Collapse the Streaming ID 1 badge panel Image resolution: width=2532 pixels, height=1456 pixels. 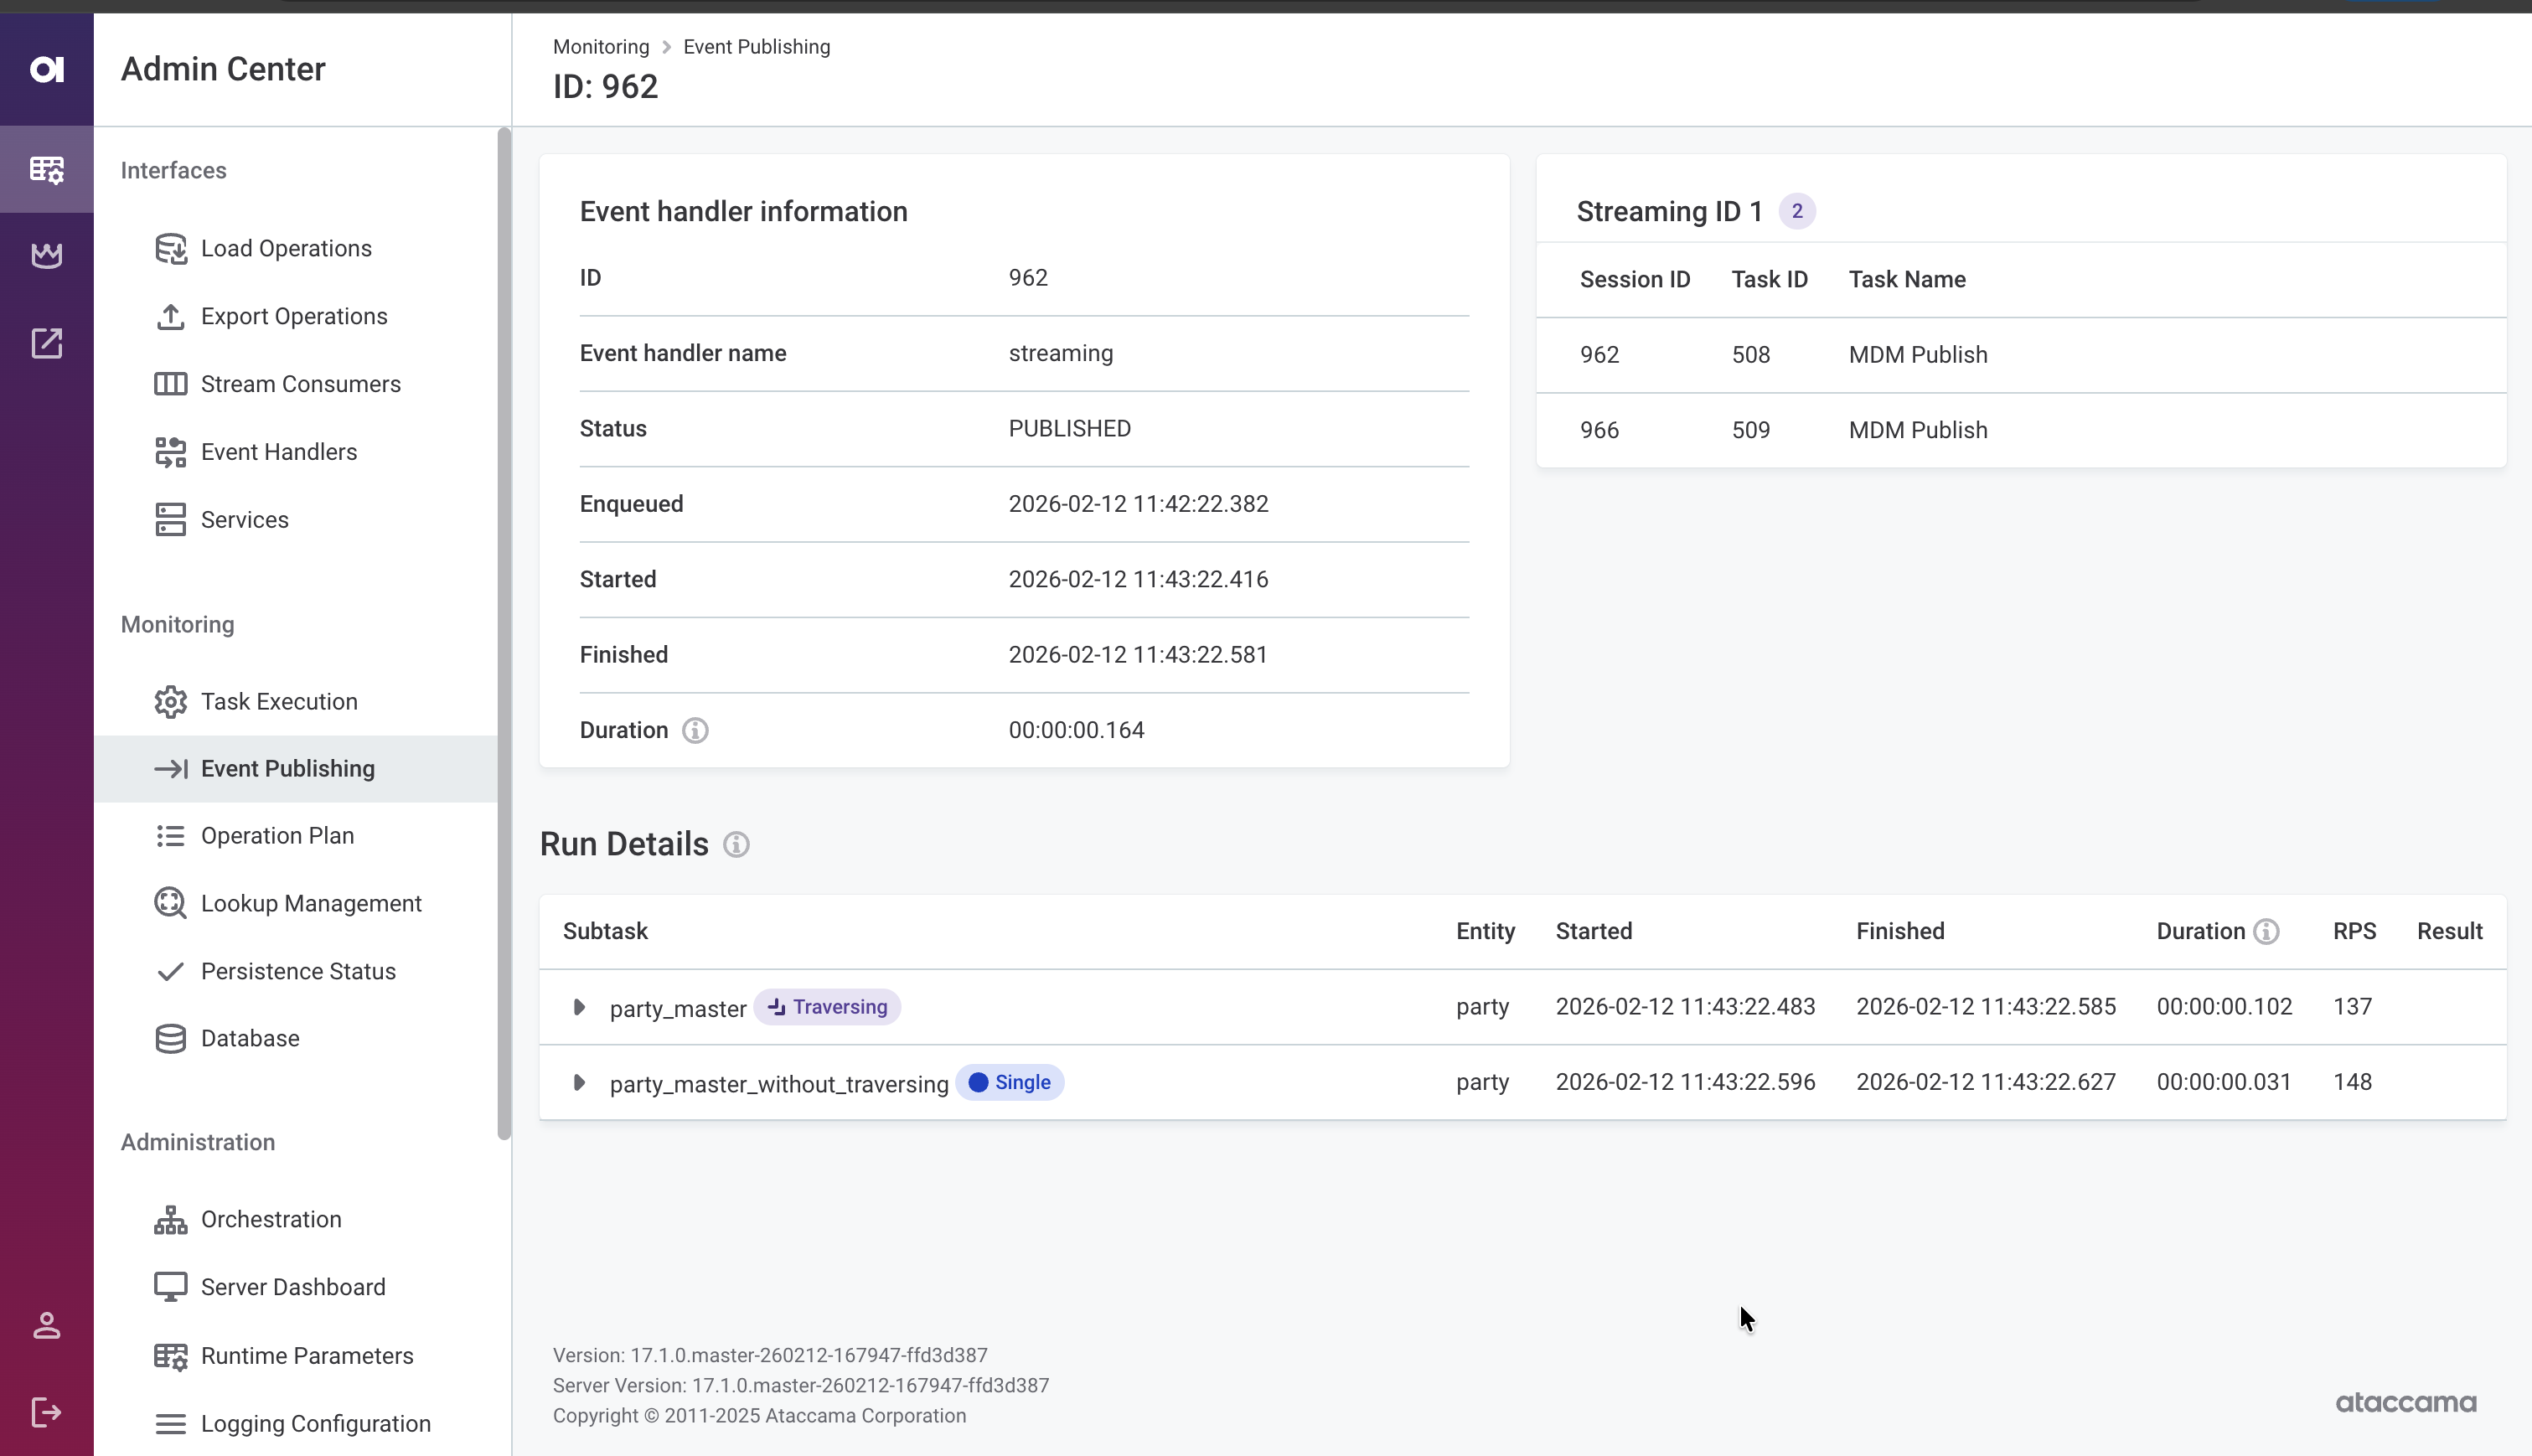[x=1797, y=210]
